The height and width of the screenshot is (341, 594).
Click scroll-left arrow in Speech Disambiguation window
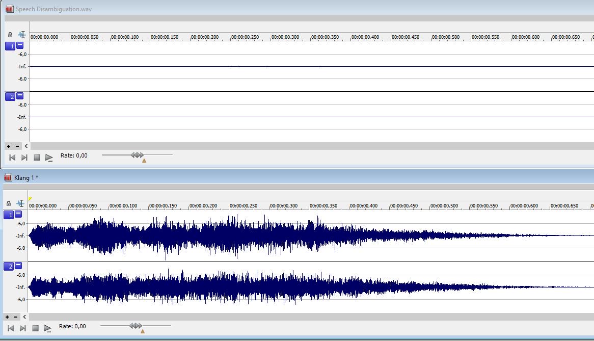tap(26, 146)
